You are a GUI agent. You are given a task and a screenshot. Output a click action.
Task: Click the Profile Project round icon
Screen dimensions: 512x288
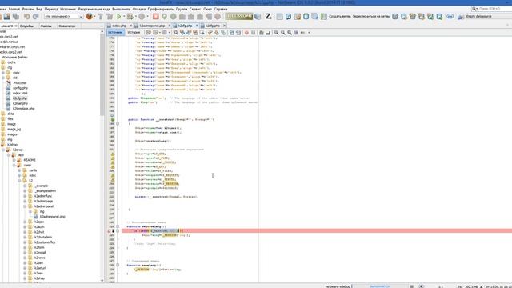(x=142, y=16)
